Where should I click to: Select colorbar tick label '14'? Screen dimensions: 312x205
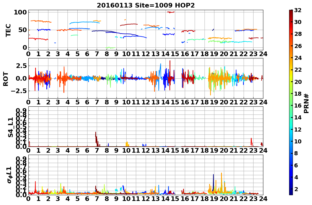(x=298, y=117)
